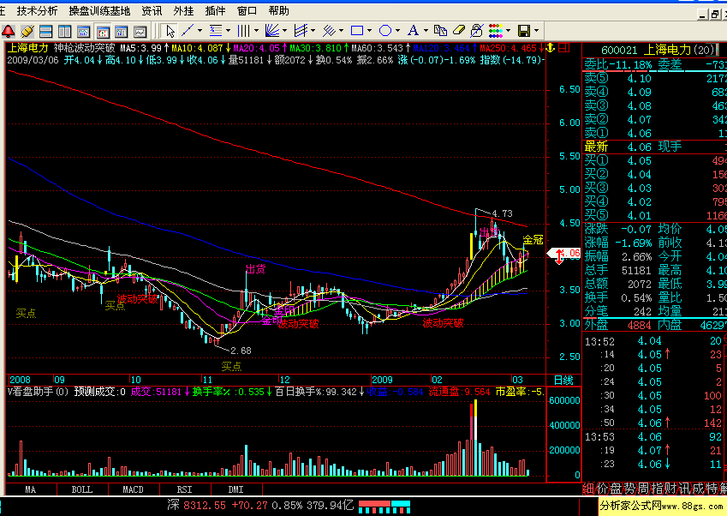Expand the fan lines dropdown arrow
727x516 pixels.
pos(284,31)
